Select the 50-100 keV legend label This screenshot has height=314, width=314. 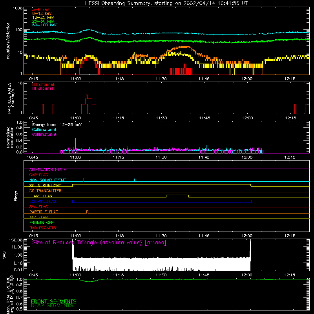coord(44,25)
